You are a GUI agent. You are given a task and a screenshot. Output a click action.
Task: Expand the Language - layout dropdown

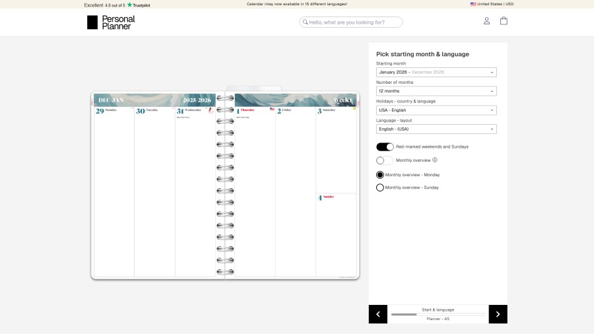[x=436, y=129]
